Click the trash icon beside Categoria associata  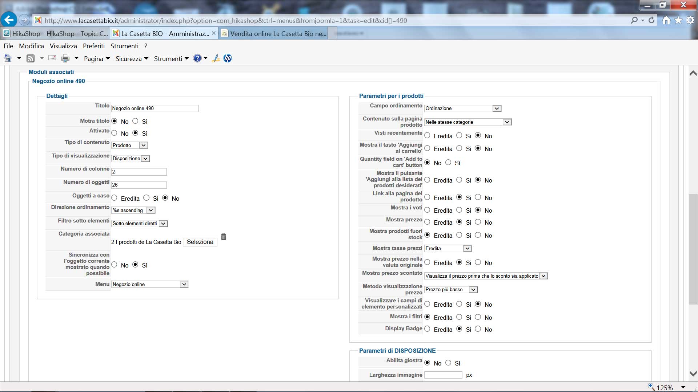(224, 237)
